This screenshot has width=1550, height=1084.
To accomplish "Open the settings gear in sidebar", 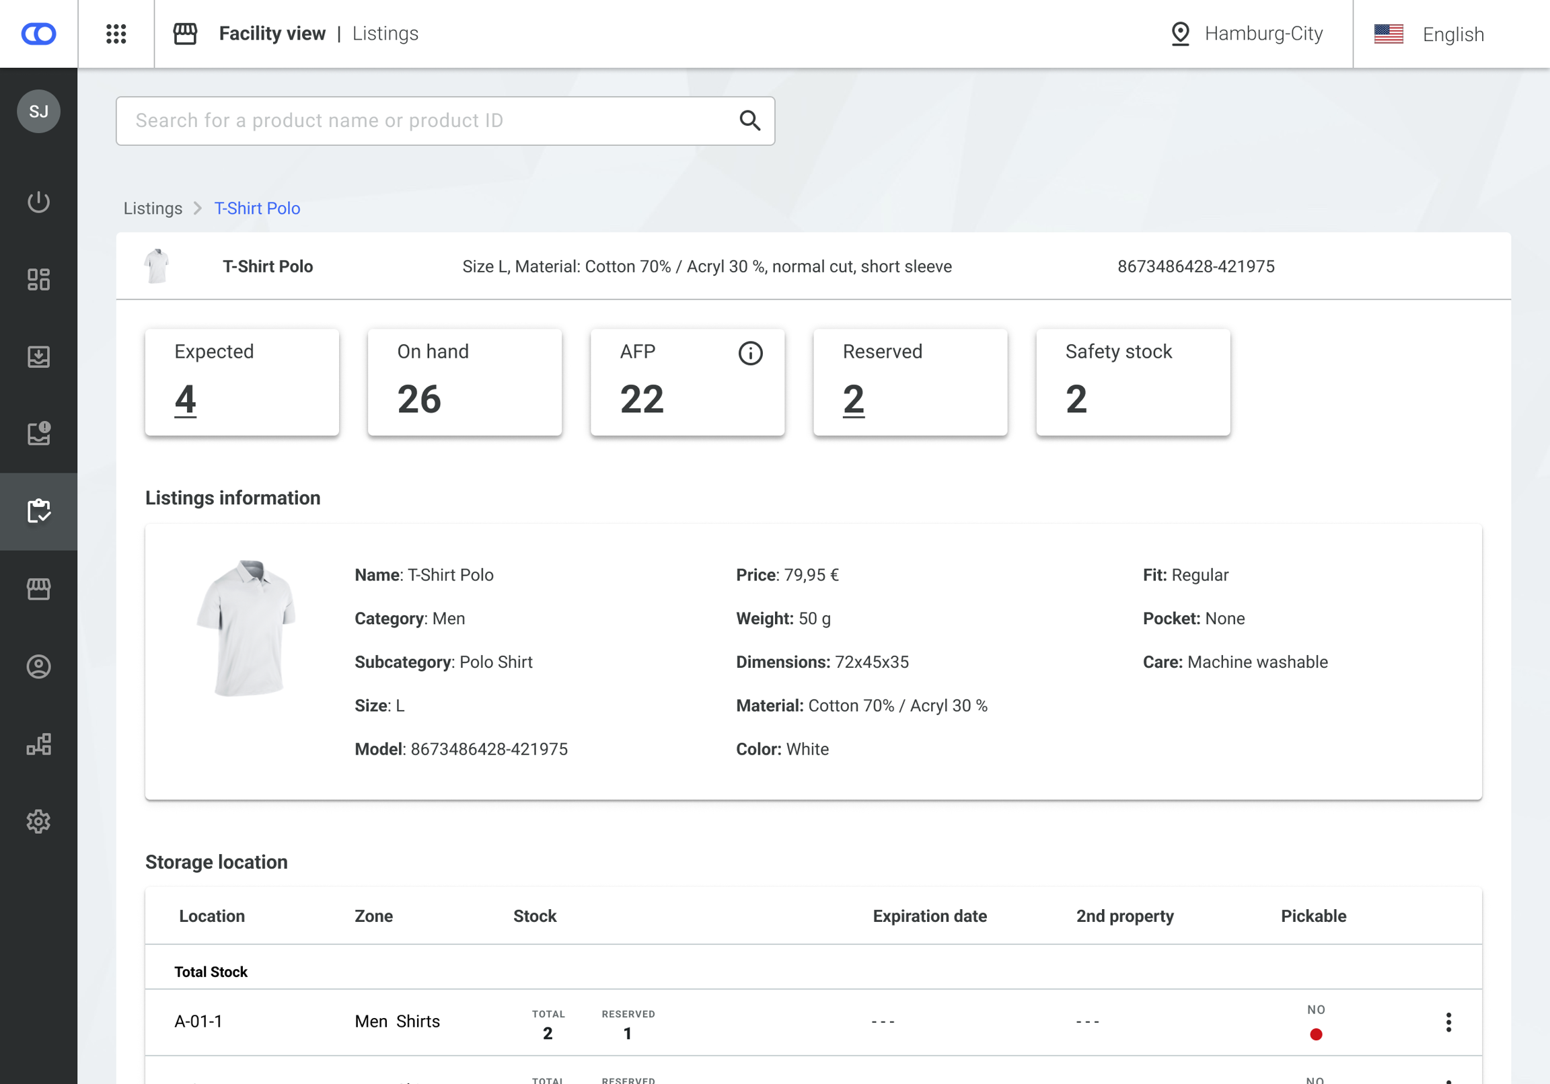I will (38, 822).
